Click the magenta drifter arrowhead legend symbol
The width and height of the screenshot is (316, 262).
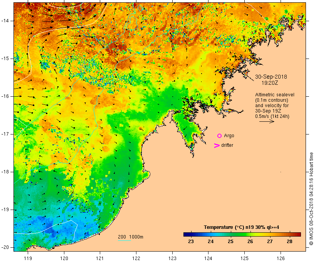pos(217,146)
